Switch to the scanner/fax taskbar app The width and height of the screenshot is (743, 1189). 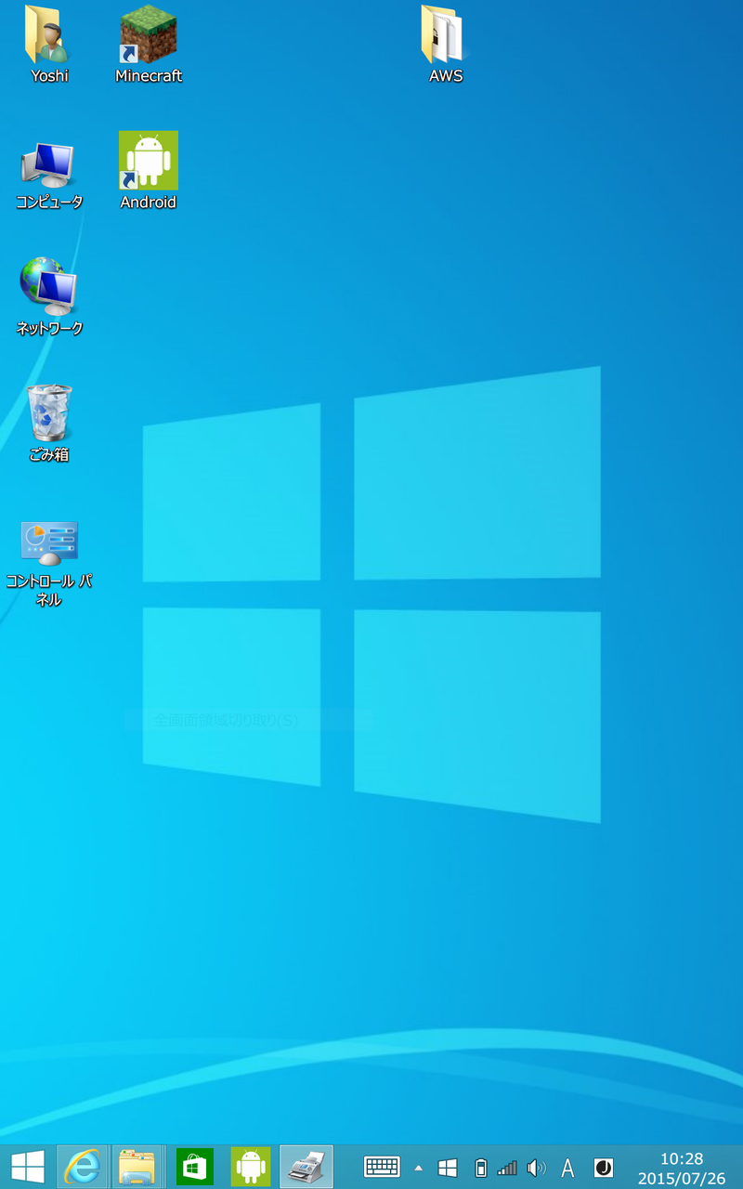point(306,1167)
